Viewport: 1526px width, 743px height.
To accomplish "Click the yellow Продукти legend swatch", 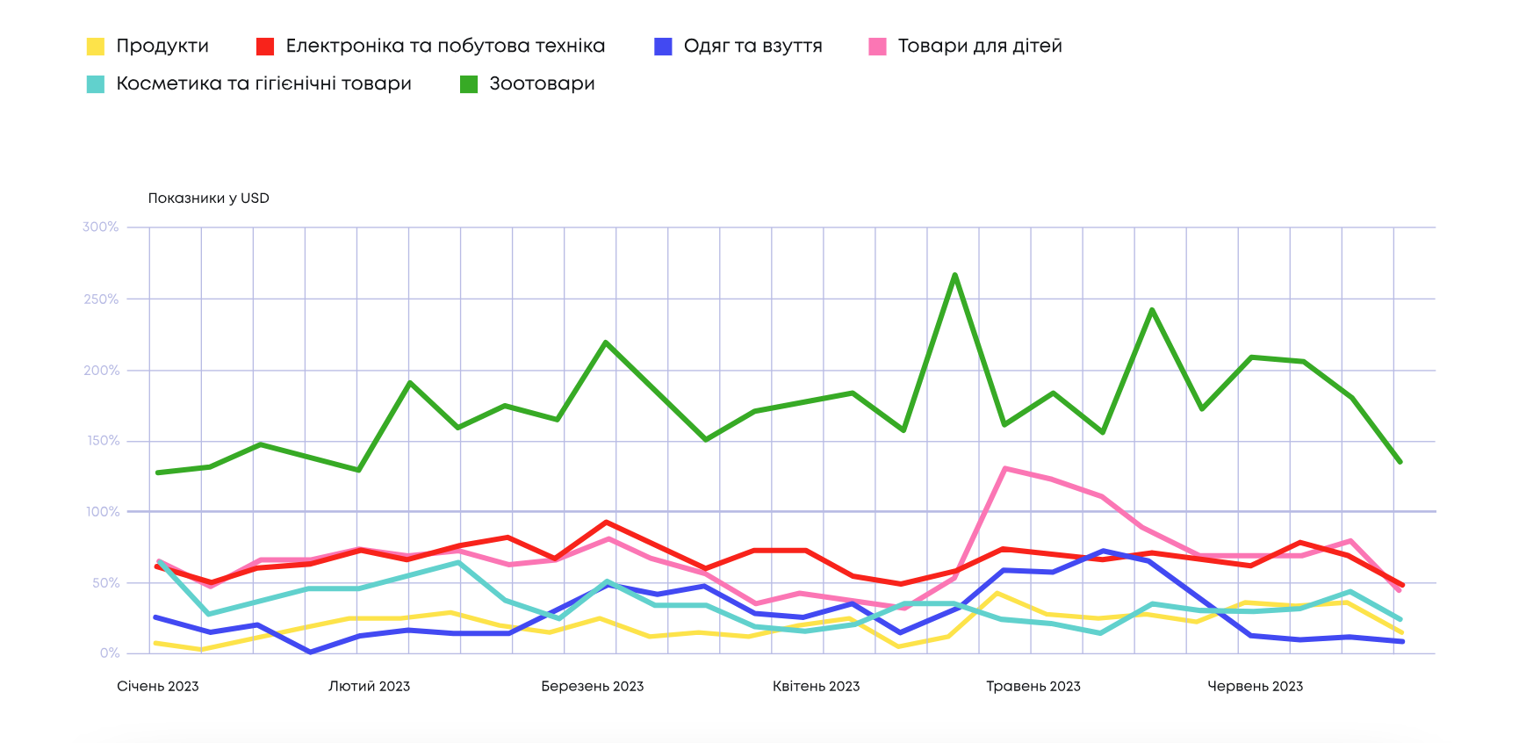I will point(96,47).
